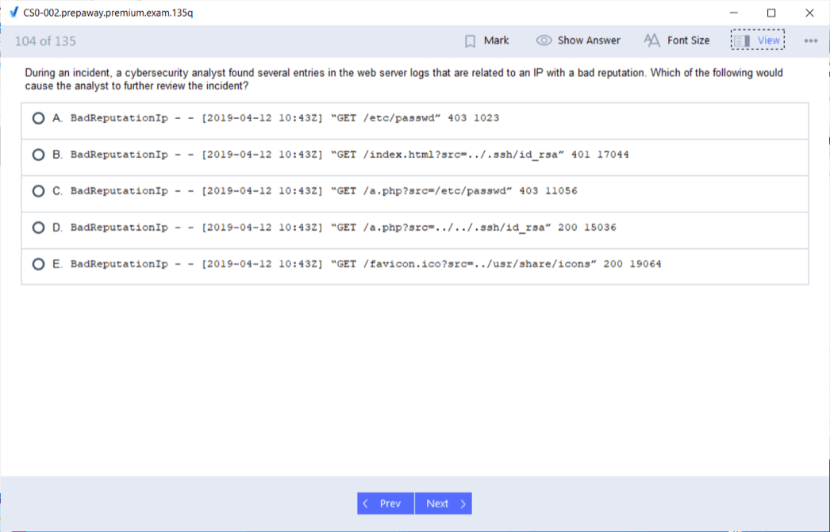Maximize the exam window

(x=771, y=13)
